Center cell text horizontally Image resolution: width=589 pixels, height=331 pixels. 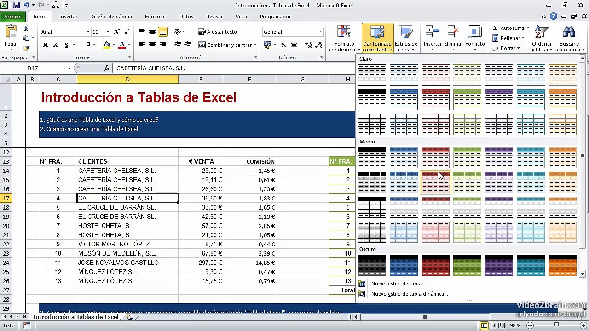[x=152, y=45]
